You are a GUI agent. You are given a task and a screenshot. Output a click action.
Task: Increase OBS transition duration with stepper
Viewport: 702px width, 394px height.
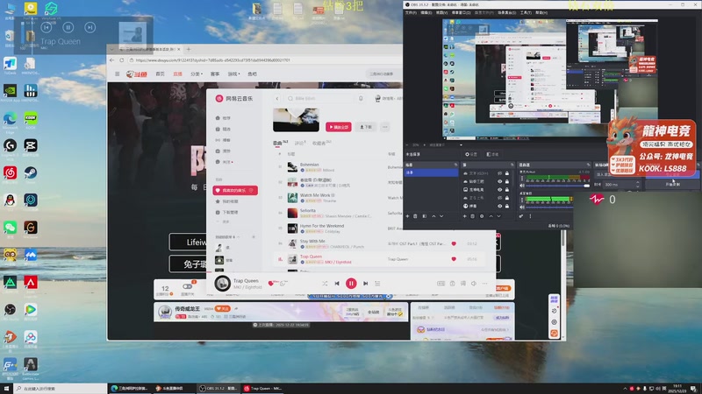[638, 183]
